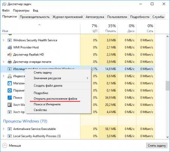This screenshot has width=170, height=152.
Task: Click the 20,2 МБ memory value
Action: [110, 105]
